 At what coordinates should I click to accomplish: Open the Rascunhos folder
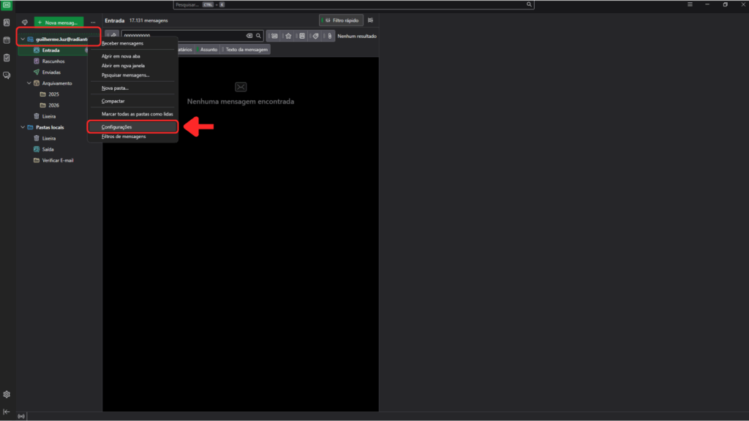tap(53, 61)
